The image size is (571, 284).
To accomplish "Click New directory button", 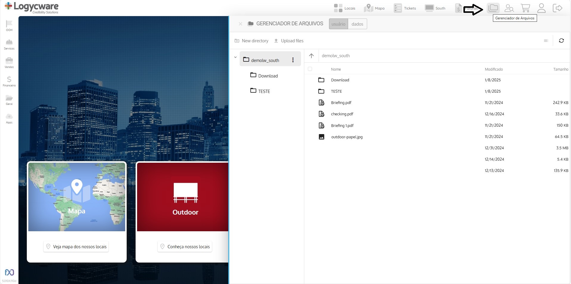I will (x=252, y=41).
